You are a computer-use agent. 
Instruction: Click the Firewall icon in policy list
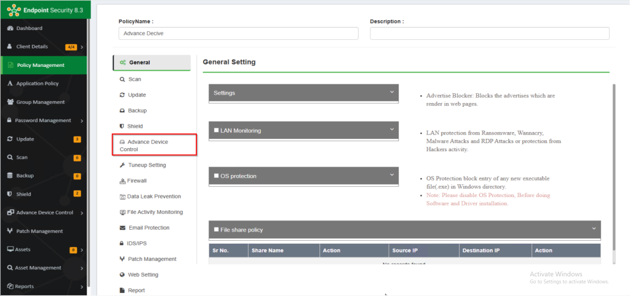[x=122, y=181]
